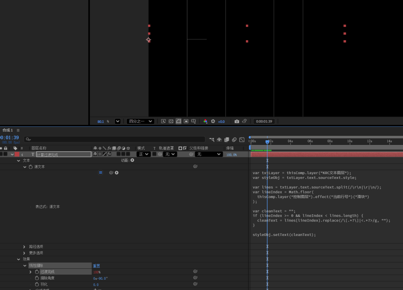The height and width of the screenshot is (290, 403).
Task: Click the timeline layer search field
Action: pos(114,139)
